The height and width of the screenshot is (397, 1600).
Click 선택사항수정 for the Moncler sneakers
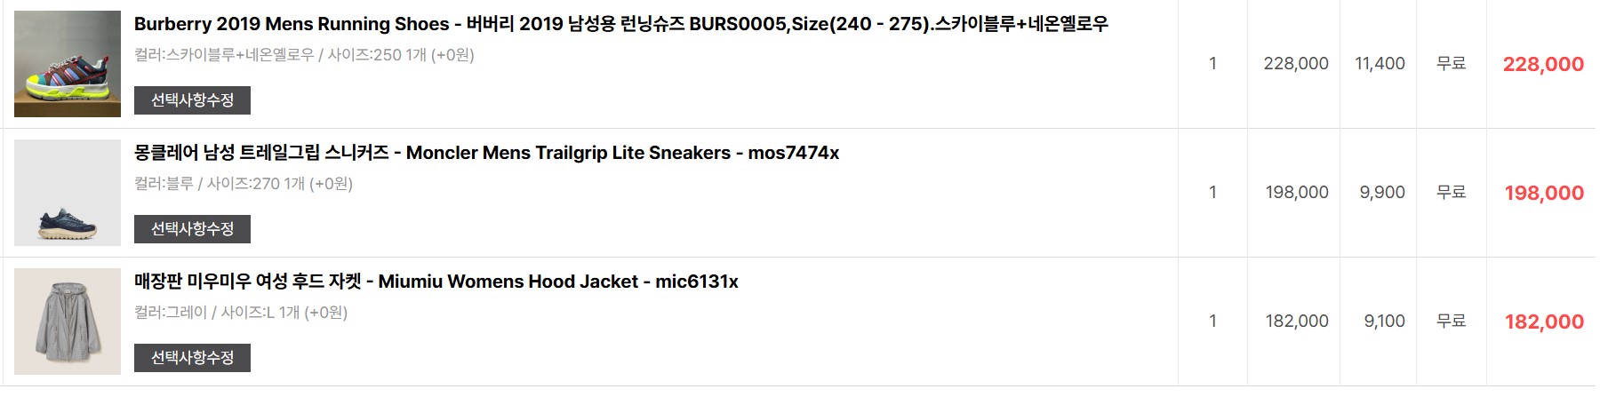[x=192, y=229]
